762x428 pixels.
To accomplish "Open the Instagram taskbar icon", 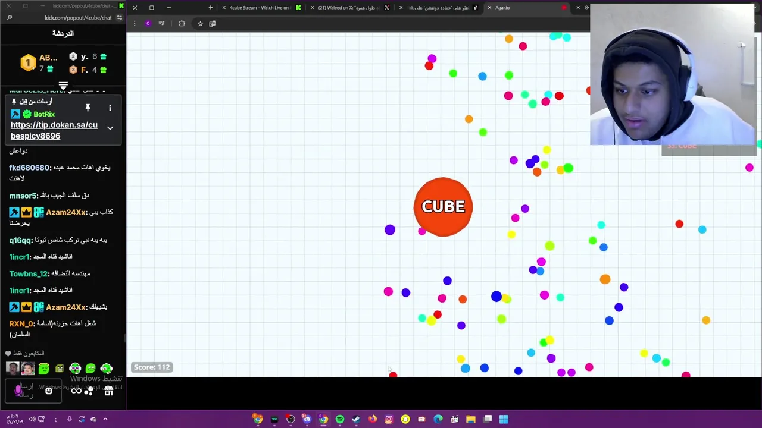I will (389, 419).
